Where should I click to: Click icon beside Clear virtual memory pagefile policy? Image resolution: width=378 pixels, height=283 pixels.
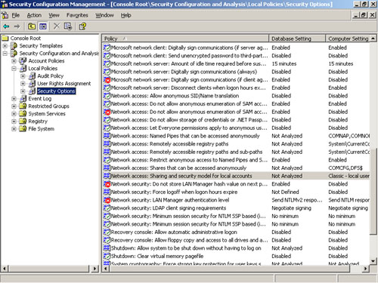(107, 257)
